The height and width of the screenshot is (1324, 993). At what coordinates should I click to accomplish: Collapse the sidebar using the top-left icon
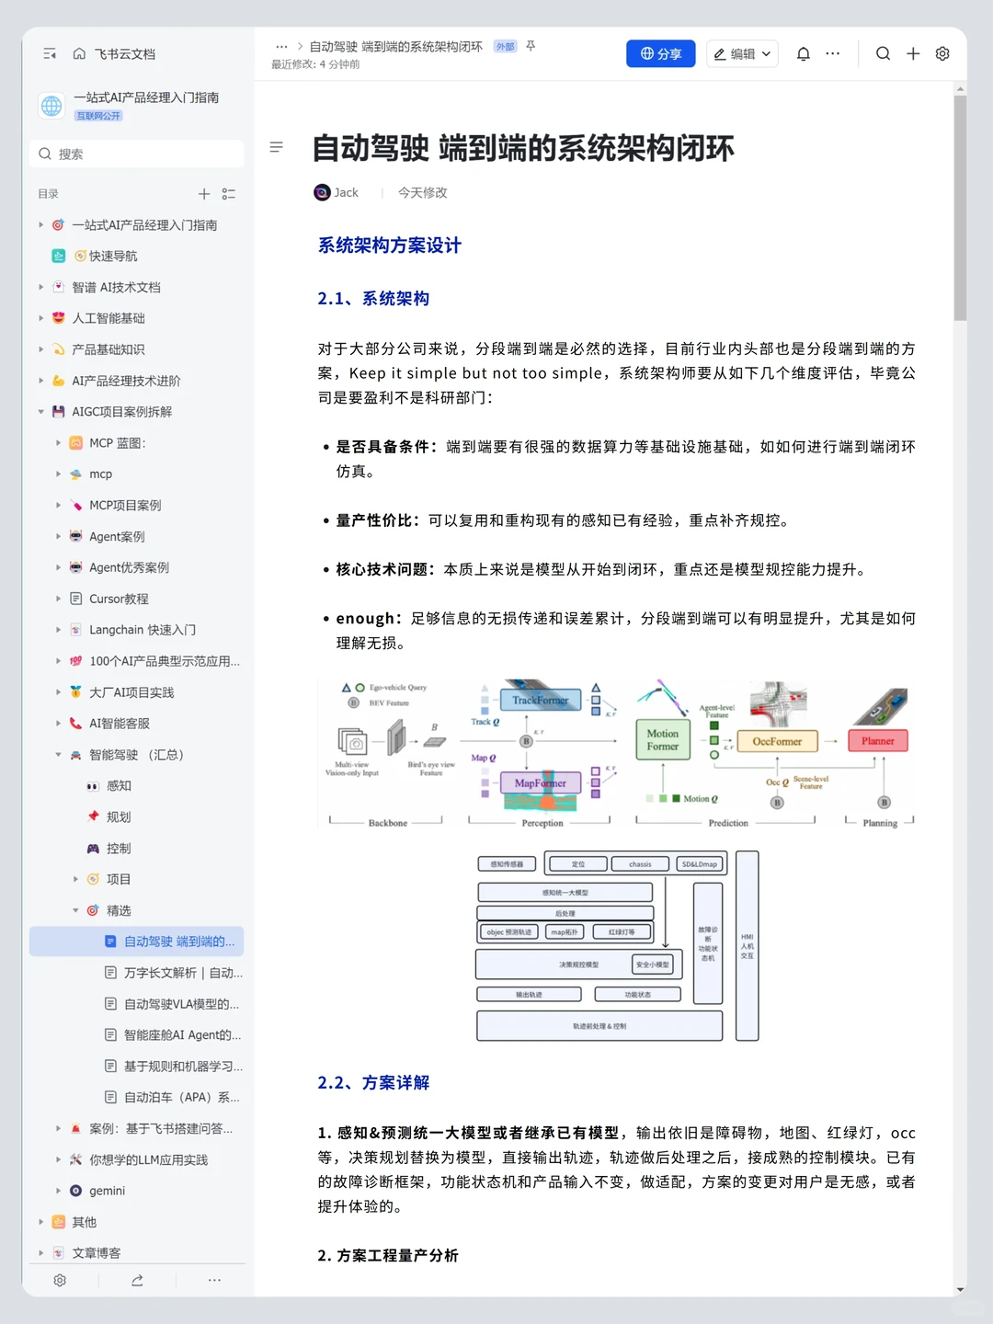(50, 53)
